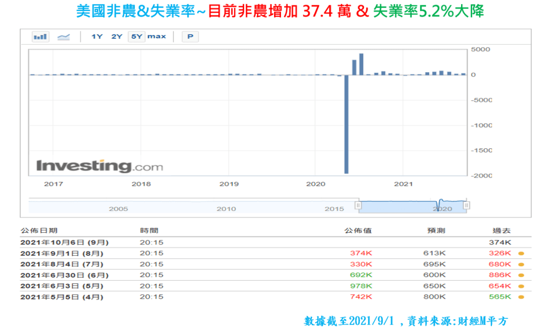Click orange revision dot on April row
Image resolution: width=544 pixels, height=329 pixels.
tap(521, 297)
